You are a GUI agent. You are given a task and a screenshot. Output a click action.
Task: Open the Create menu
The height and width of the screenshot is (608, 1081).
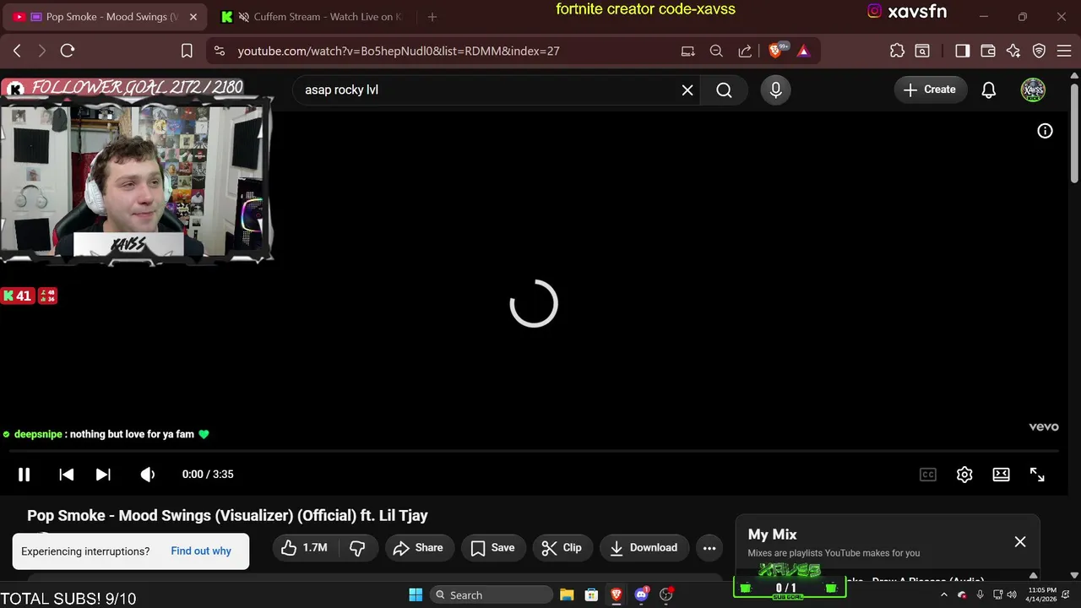coord(930,90)
